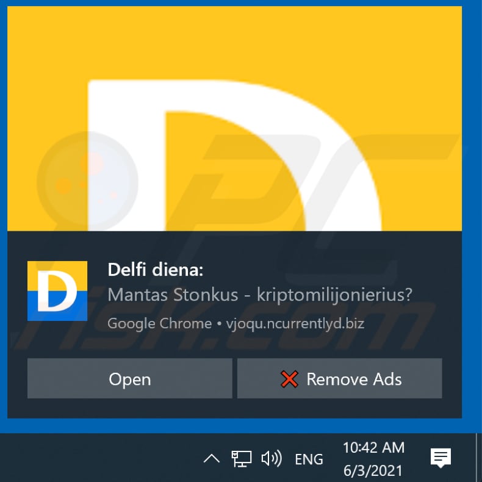The image size is (482, 482).
Task: Click the Open button in notification
Action: pos(130,378)
